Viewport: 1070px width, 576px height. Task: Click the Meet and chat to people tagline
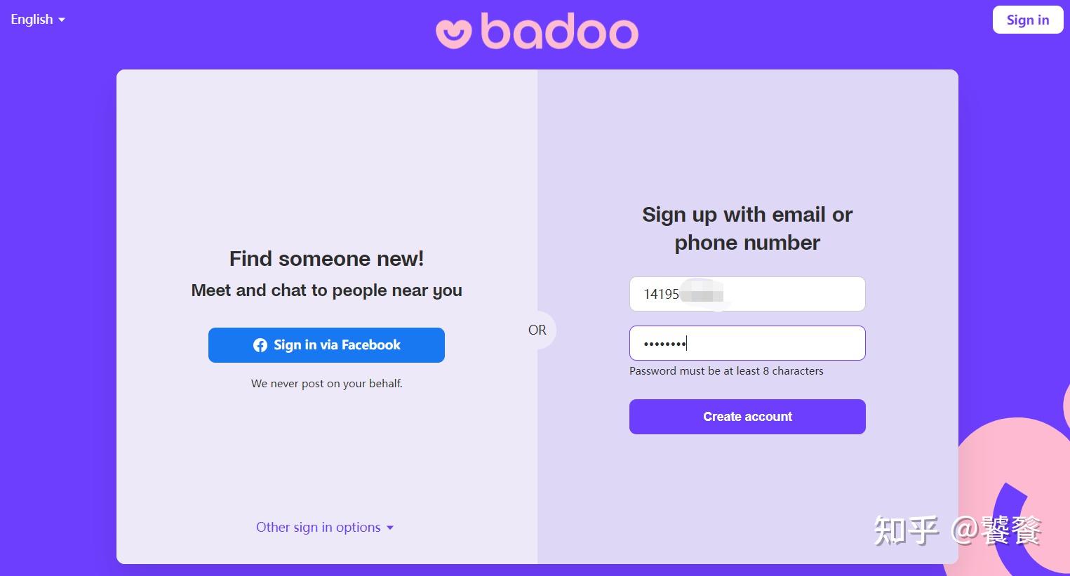coord(326,290)
